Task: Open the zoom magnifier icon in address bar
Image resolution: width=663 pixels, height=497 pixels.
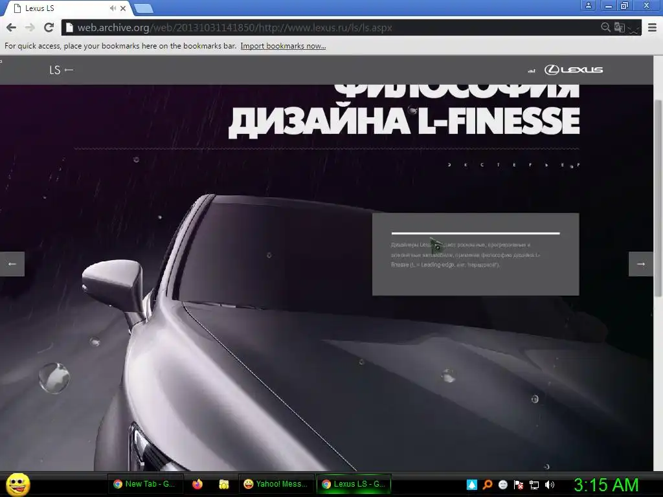Action: 605,27
